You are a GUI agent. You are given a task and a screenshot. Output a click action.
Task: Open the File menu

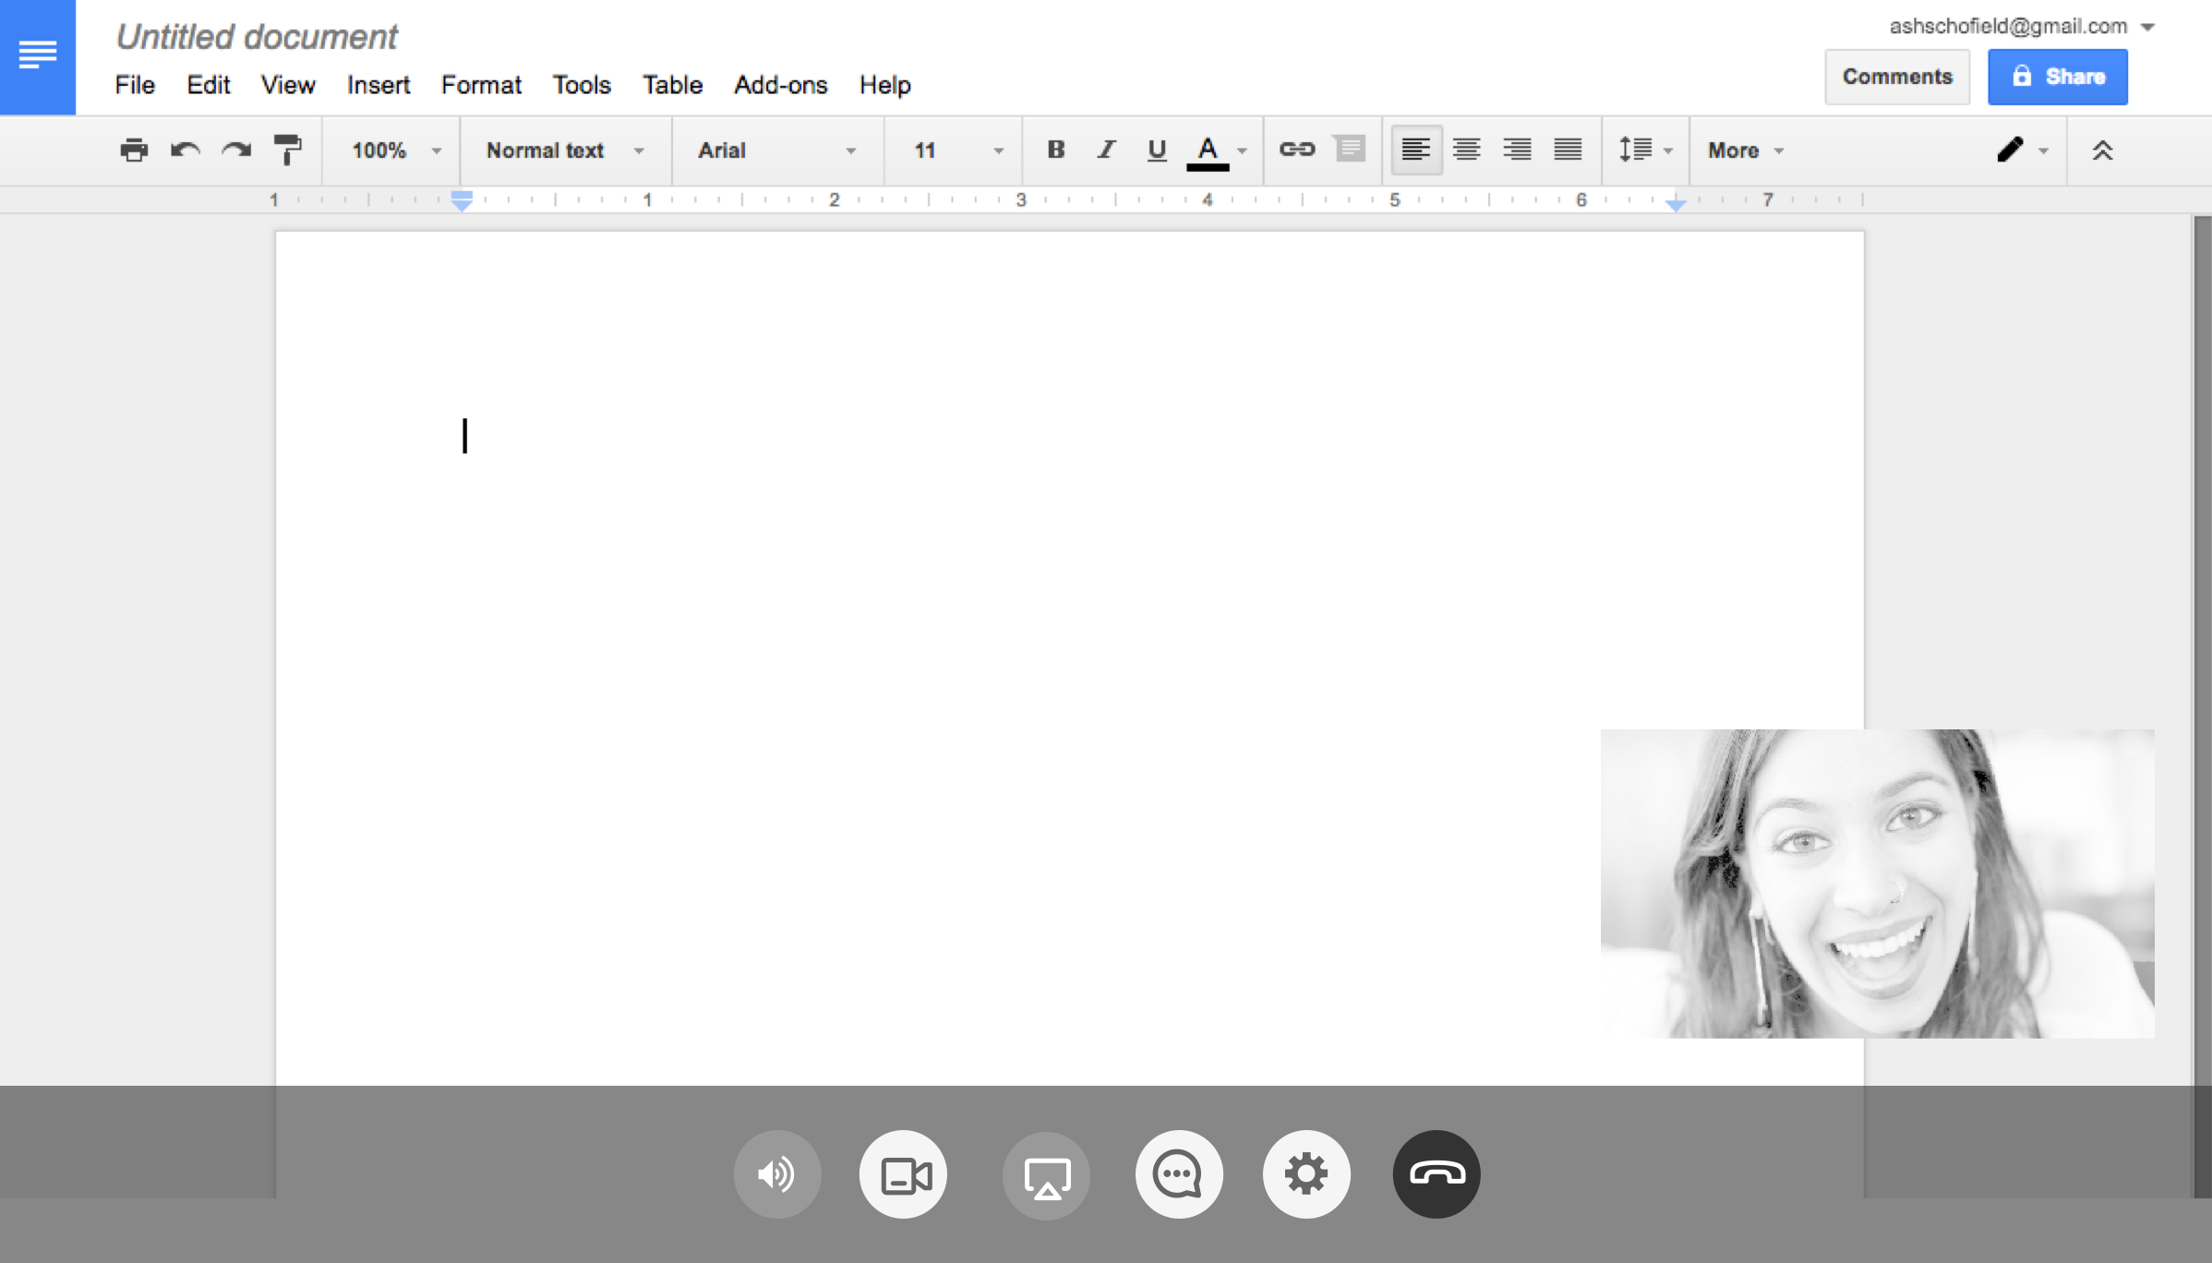click(135, 85)
